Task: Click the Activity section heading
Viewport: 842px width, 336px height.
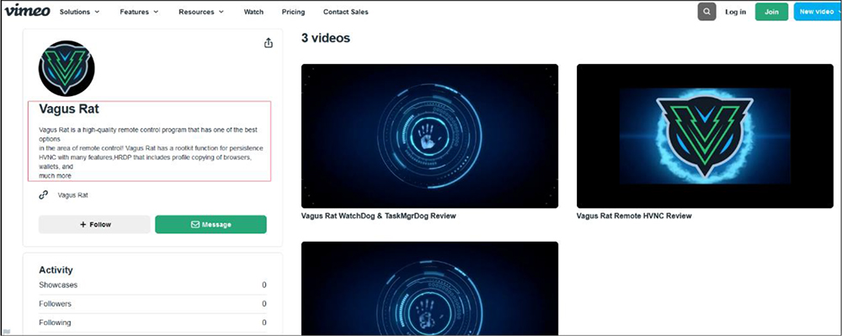Action: click(x=56, y=270)
